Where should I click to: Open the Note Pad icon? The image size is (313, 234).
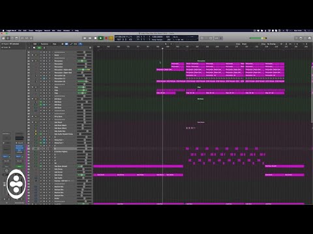pos(301,38)
